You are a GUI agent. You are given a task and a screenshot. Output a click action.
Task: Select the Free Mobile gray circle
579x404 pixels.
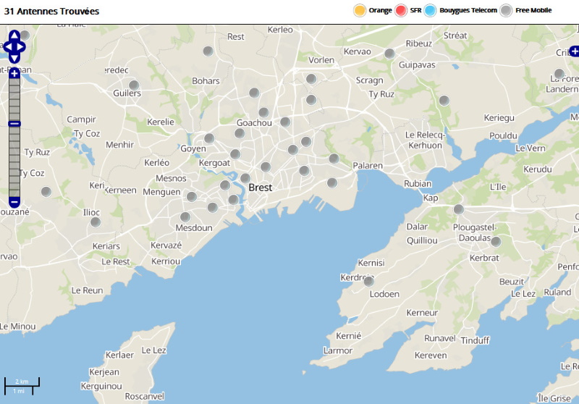click(x=507, y=10)
